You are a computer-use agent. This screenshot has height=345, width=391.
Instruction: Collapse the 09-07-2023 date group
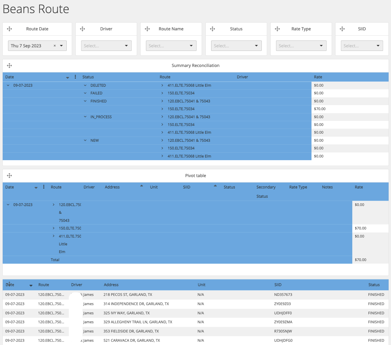pos(8,85)
